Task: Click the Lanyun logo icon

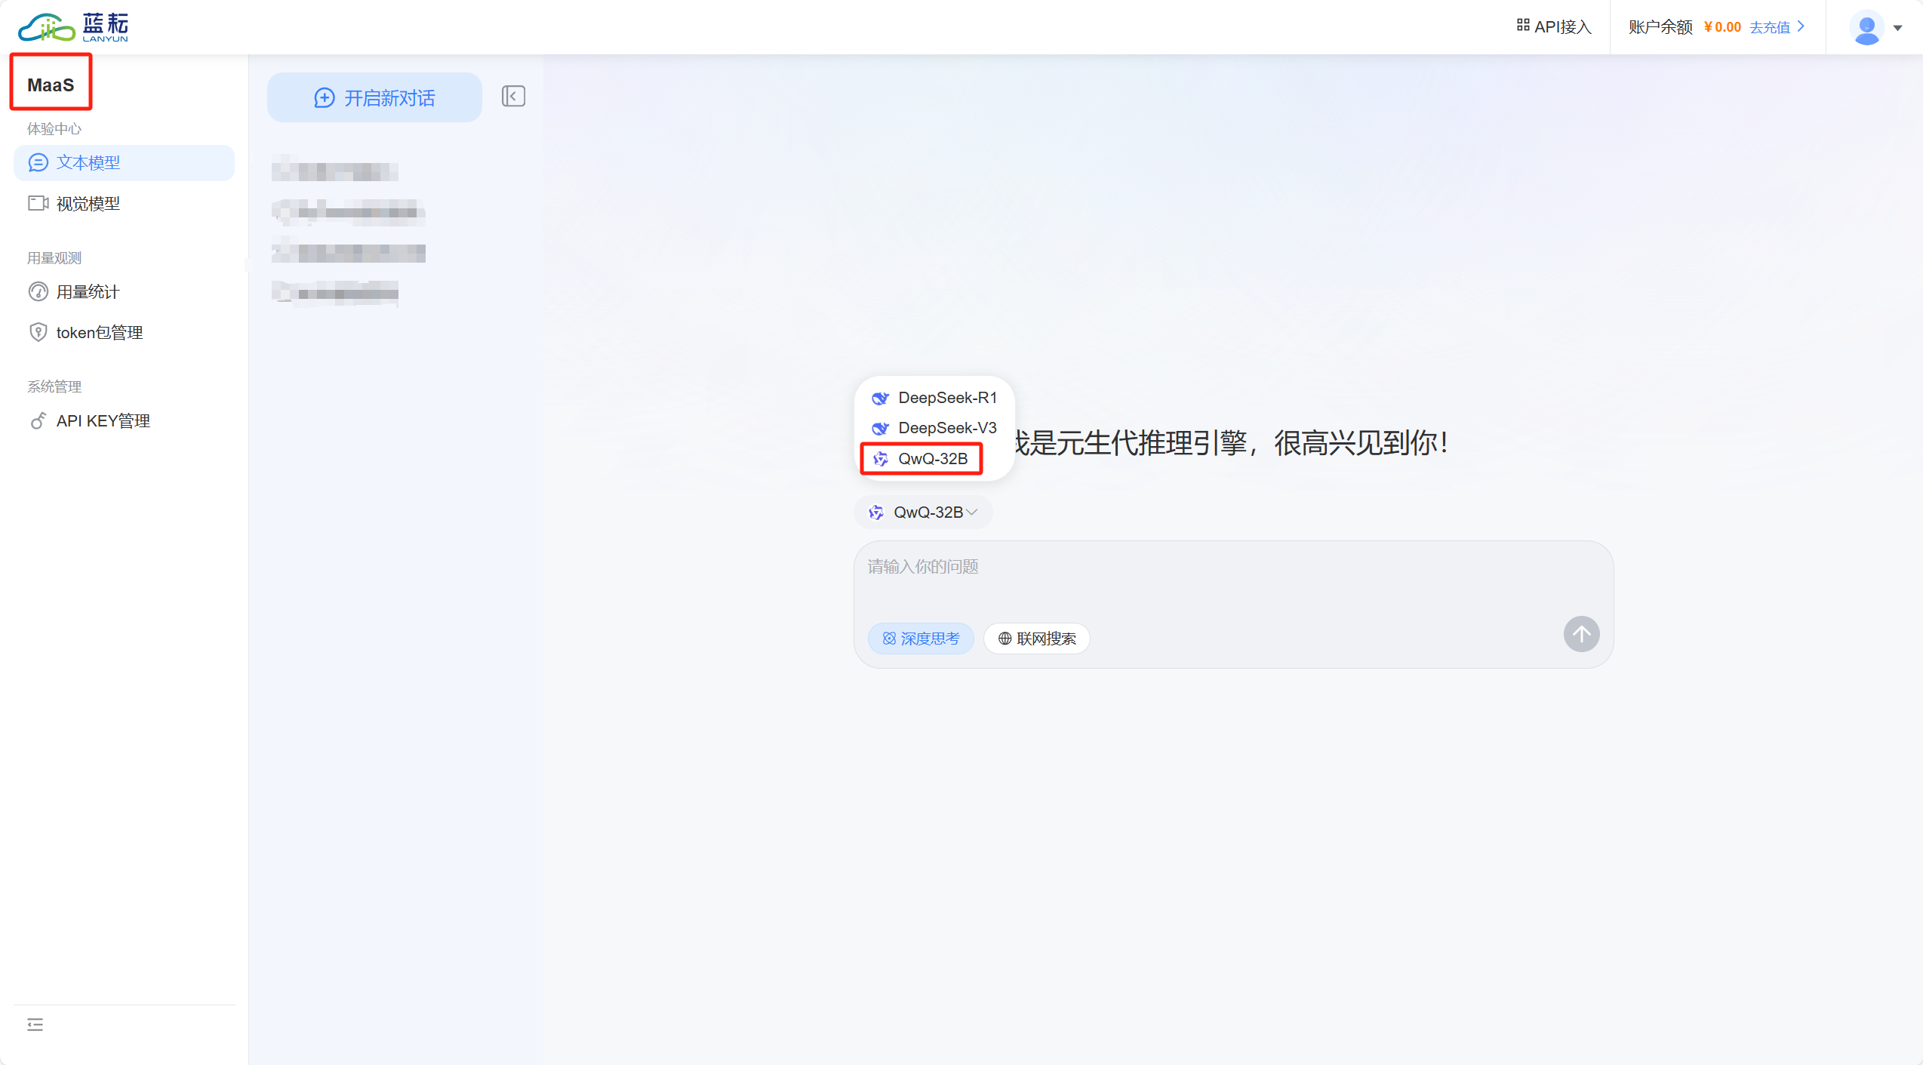Action: pos(47,28)
